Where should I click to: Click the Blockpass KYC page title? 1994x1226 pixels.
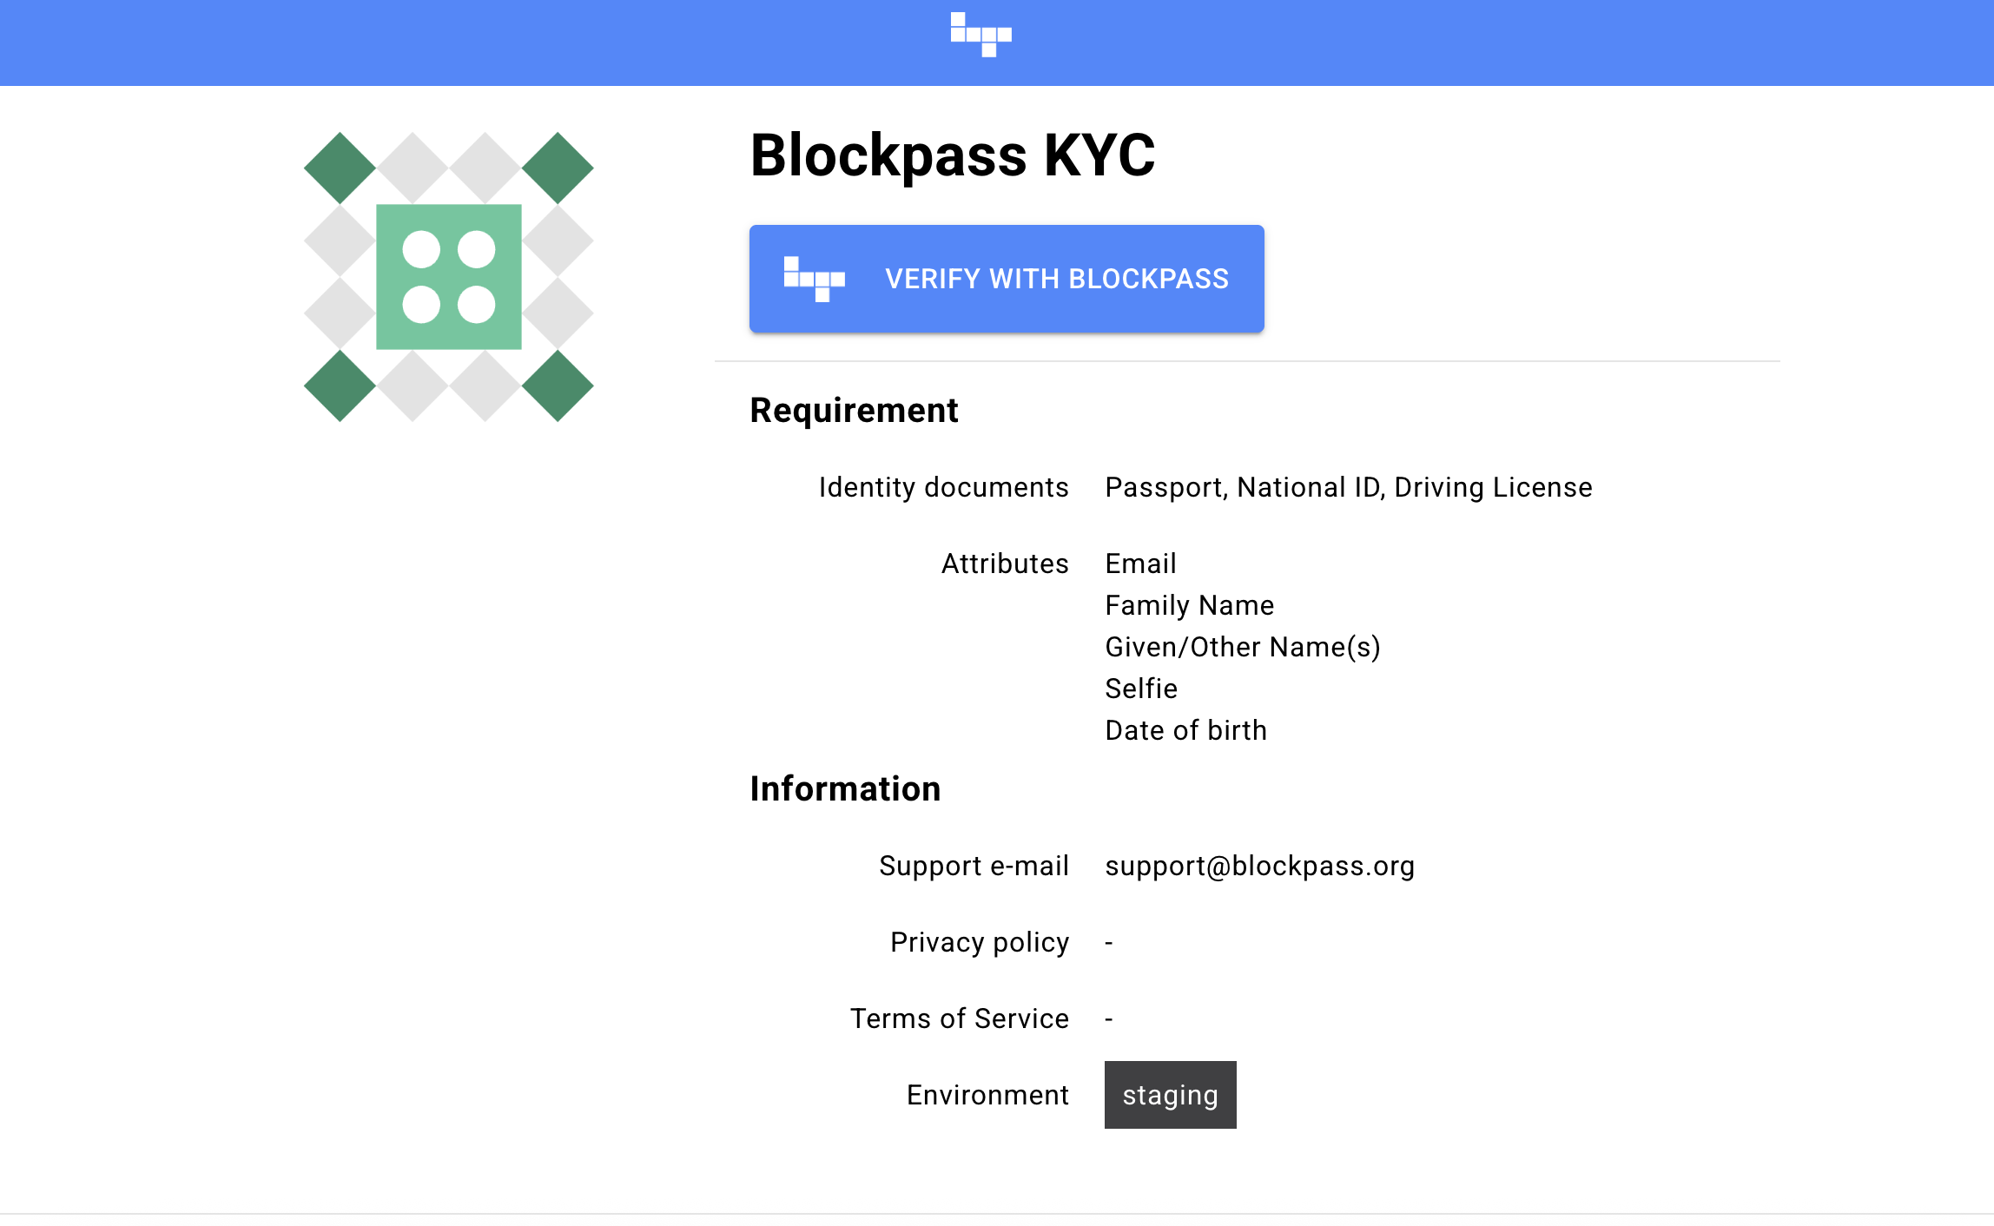click(x=952, y=155)
